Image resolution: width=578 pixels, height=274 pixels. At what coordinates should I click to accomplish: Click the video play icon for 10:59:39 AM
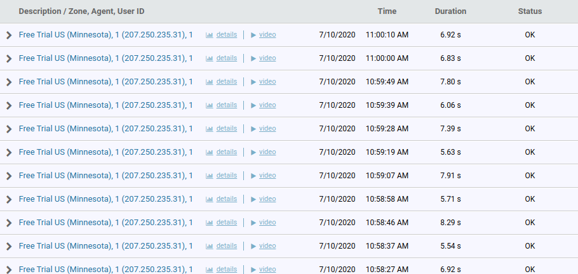click(253, 105)
